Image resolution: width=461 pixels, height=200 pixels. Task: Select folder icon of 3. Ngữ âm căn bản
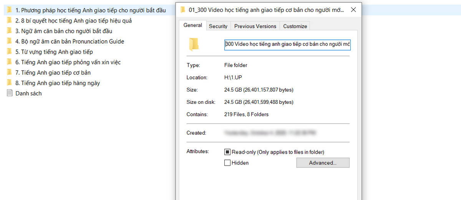(10, 31)
